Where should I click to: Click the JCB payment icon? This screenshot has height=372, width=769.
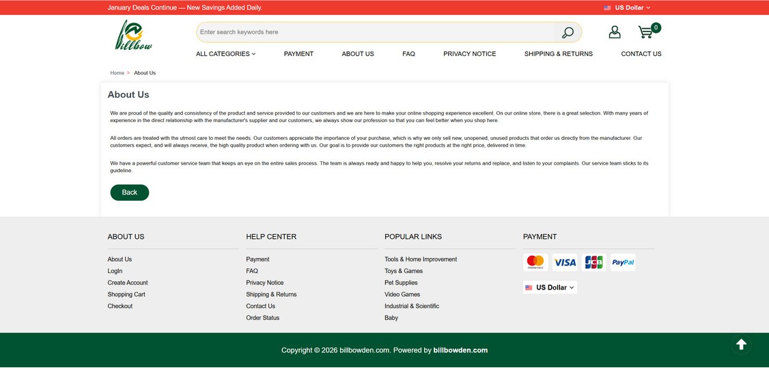click(x=594, y=262)
